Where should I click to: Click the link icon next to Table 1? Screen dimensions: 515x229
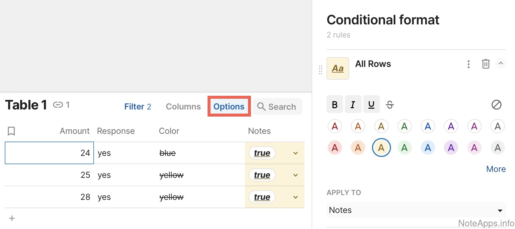click(x=58, y=105)
